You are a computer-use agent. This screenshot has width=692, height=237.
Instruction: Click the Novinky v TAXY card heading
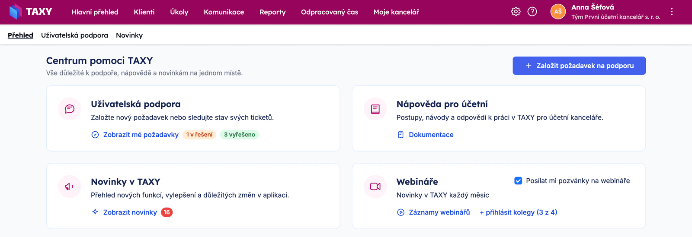click(x=125, y=182)
